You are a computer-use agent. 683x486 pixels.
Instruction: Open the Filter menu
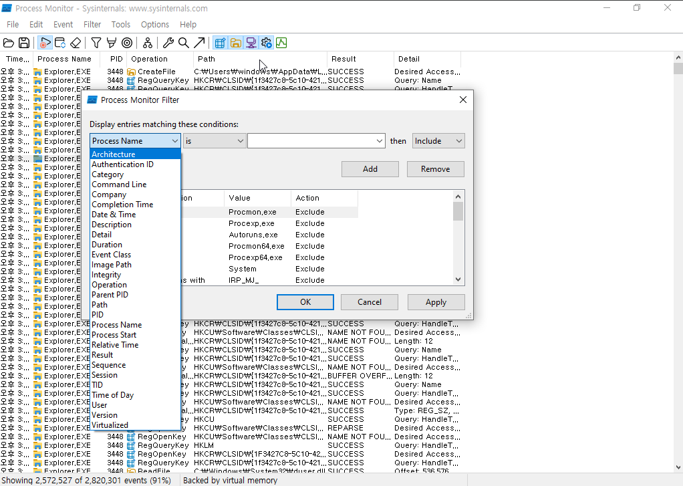click(x=92, y=25)
